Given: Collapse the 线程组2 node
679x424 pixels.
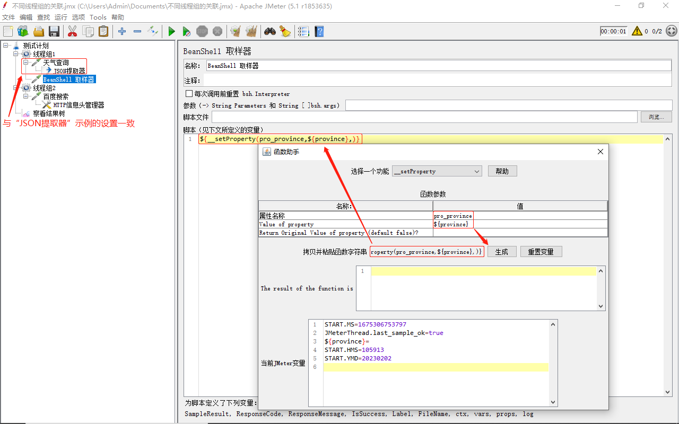Looking at the screenshot, I should click(15, 88).
